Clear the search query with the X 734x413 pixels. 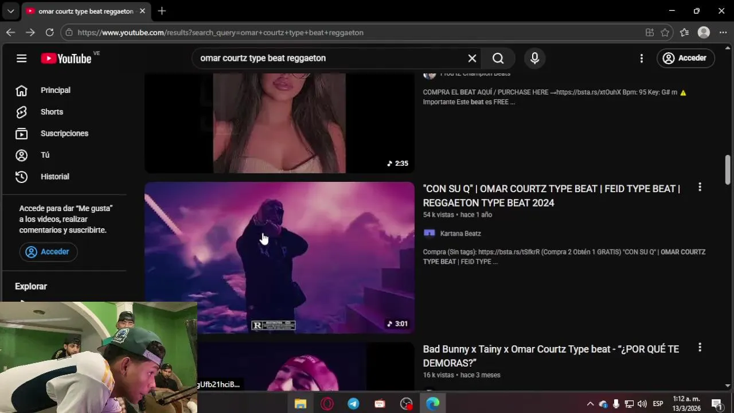point(472,58)
